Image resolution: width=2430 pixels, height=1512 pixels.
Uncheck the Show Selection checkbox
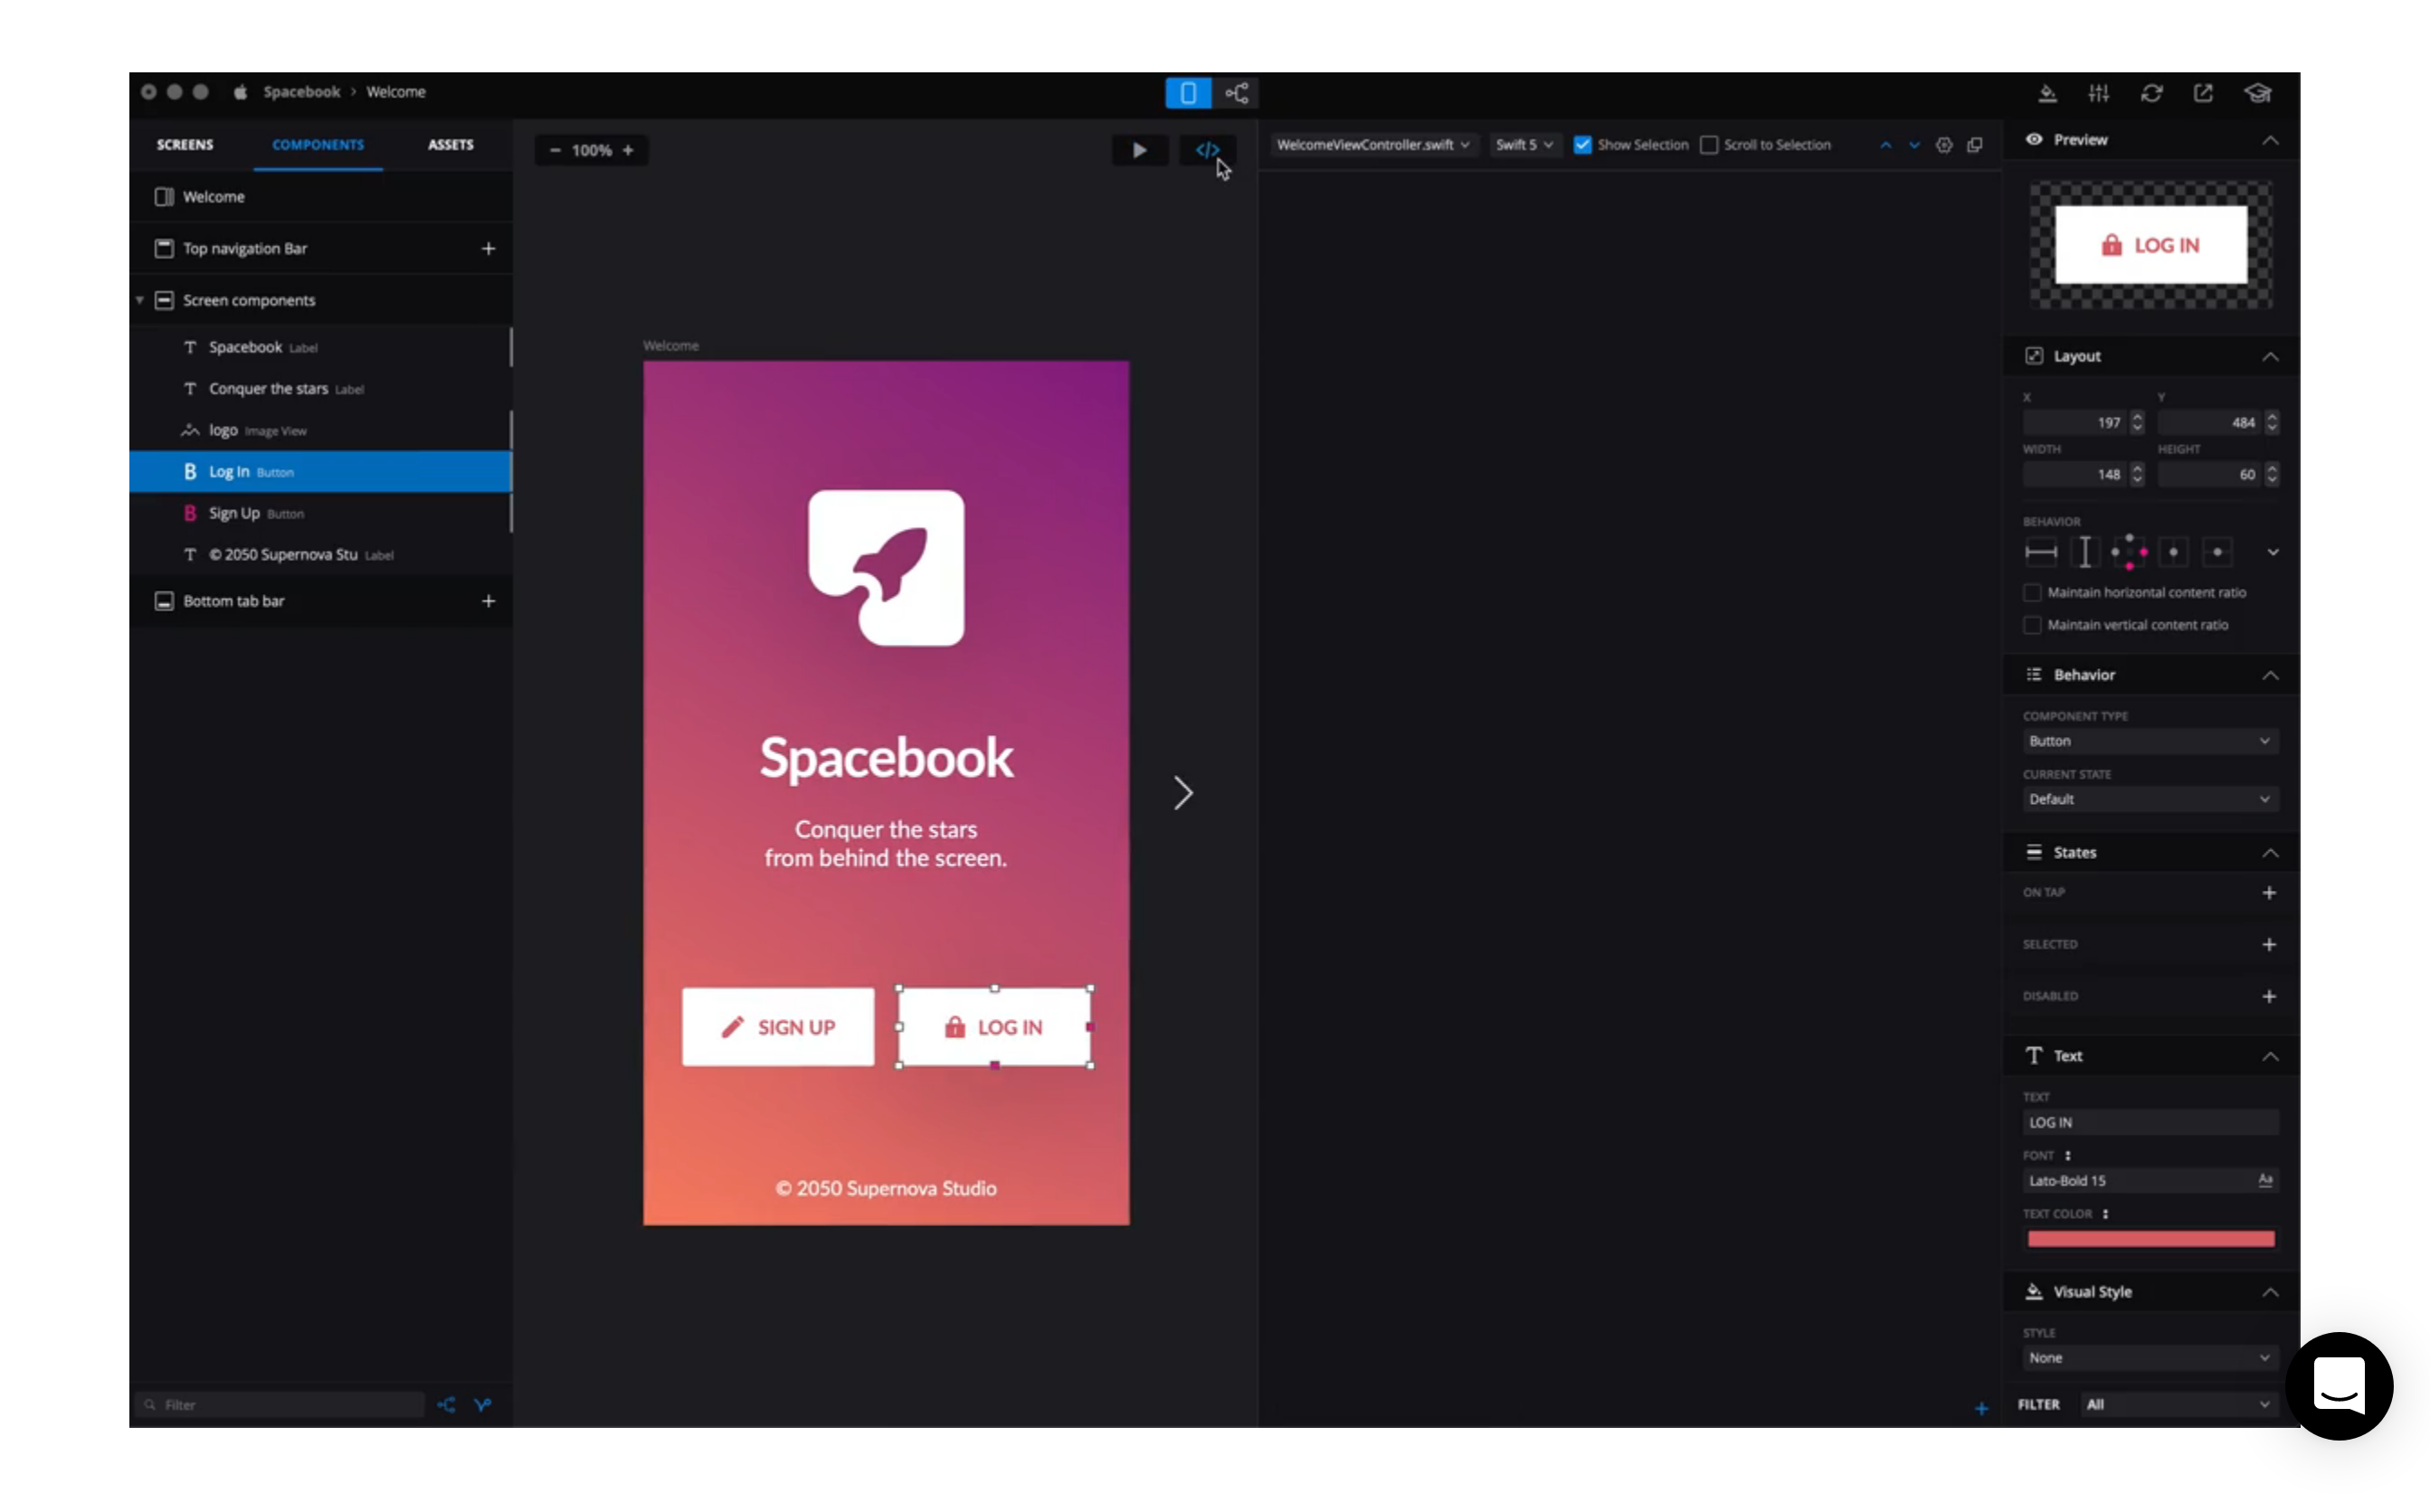coord(1582,145)
